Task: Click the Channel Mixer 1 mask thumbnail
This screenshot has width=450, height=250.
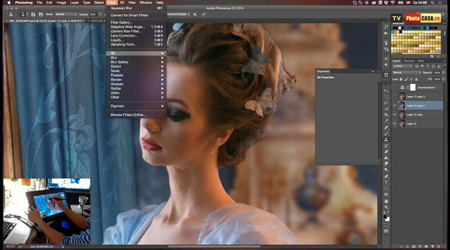Action: click(413, 87)
